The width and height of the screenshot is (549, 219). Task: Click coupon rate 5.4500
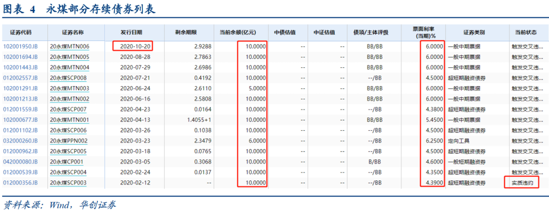tap(435, 120)
